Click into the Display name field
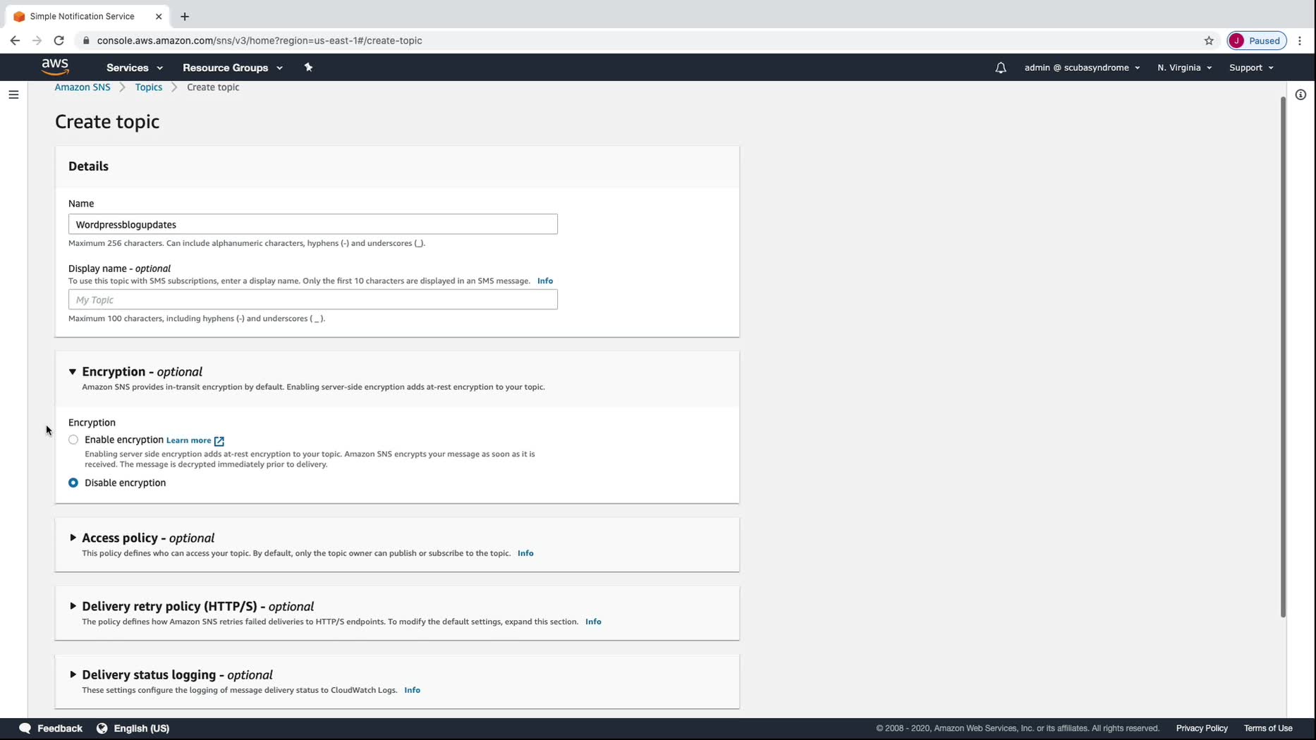 [x=313, y=300]
